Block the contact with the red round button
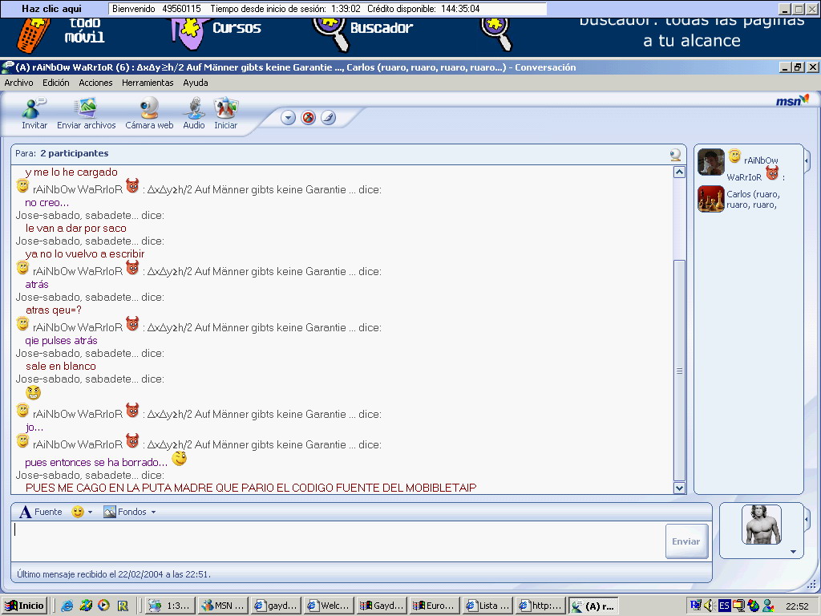Viewport: 821px width, 616px height. 309,118
